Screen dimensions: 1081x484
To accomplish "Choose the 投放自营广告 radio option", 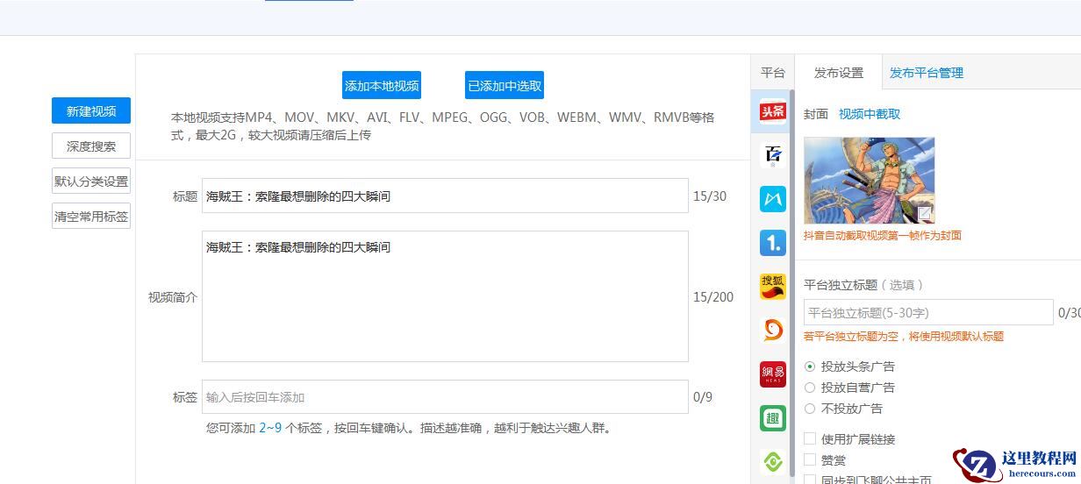I will pyautogui.click(x=810, y=388).
